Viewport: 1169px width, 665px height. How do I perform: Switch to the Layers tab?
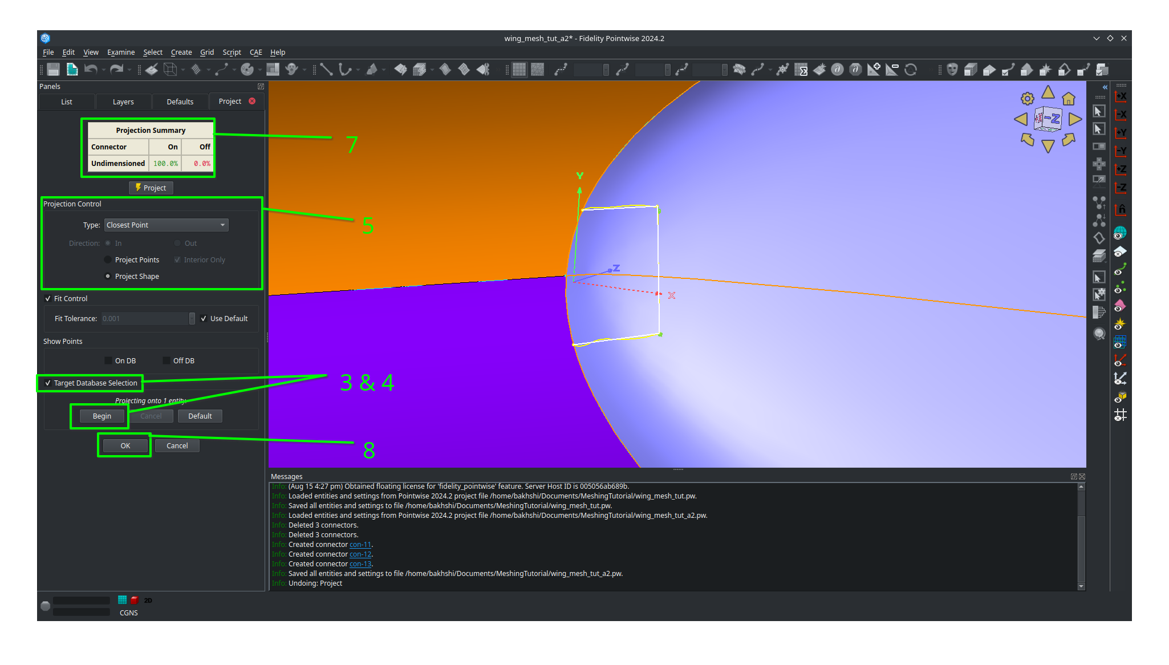(x=123, y=102)
